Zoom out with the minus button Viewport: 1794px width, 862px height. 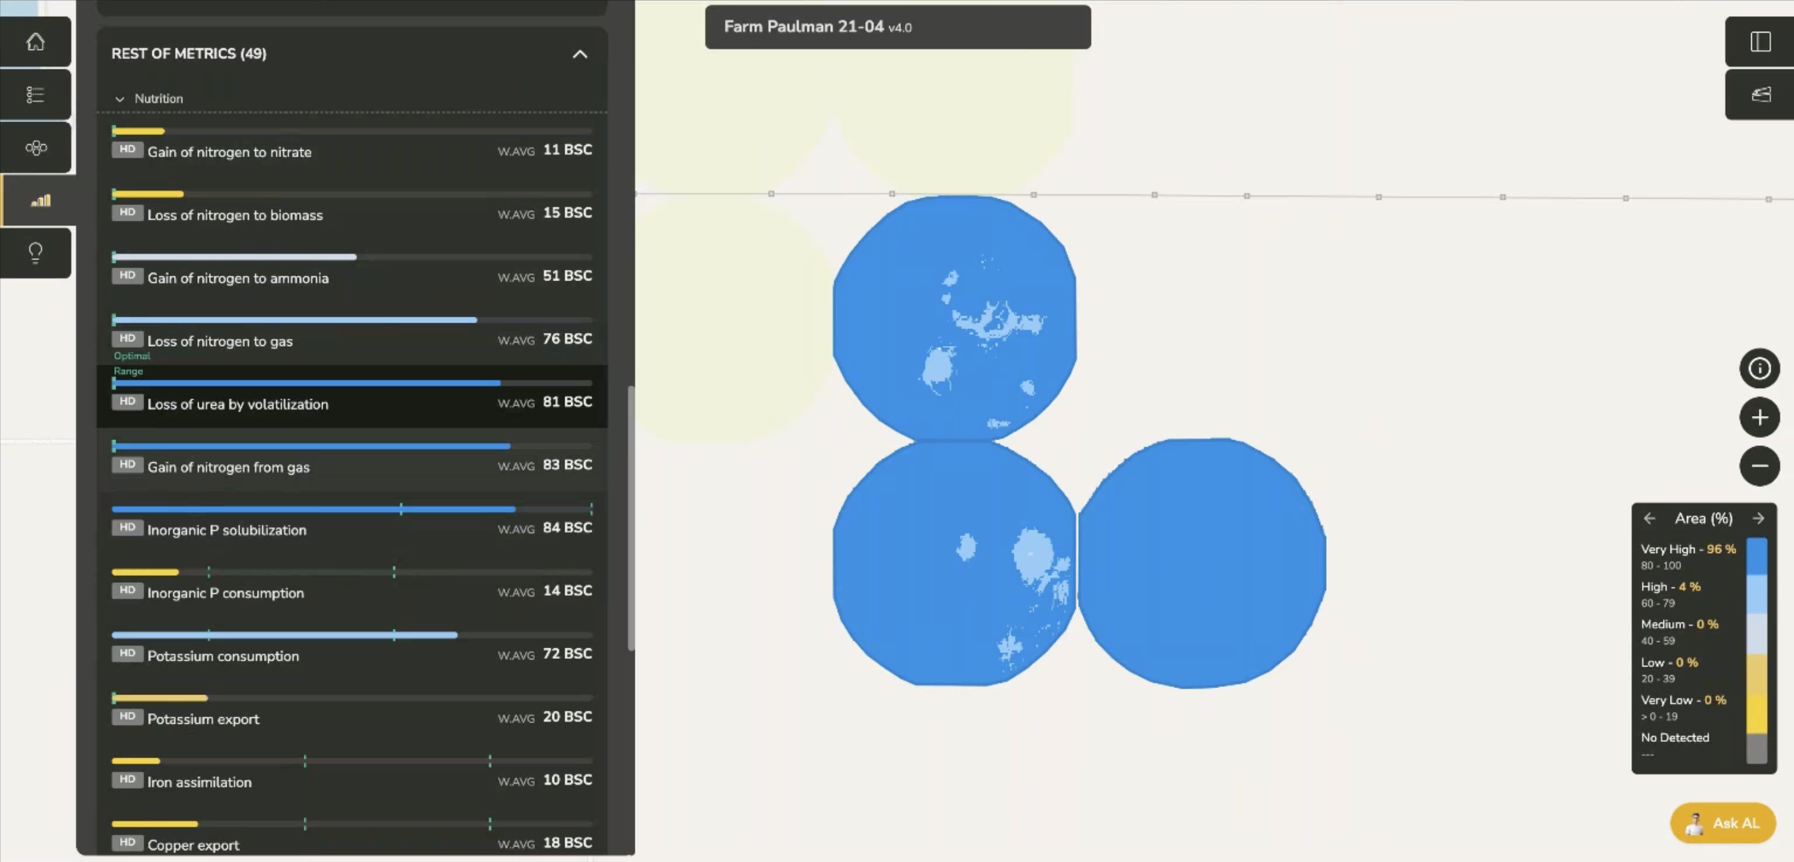(x=1759, y=466)
